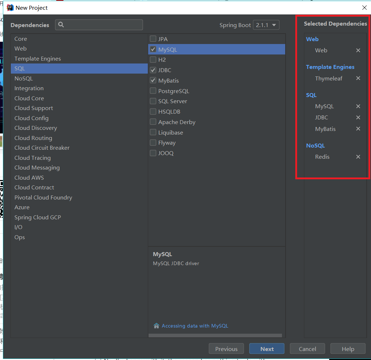
Task: Focus the dependencies search field
Action: click(99, 25)
